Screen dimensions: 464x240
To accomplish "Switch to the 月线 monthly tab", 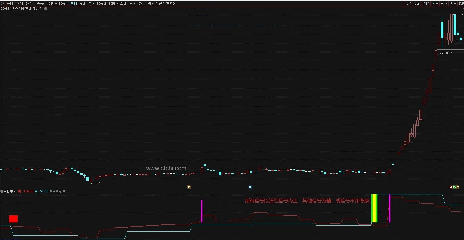I will (91, 4).
